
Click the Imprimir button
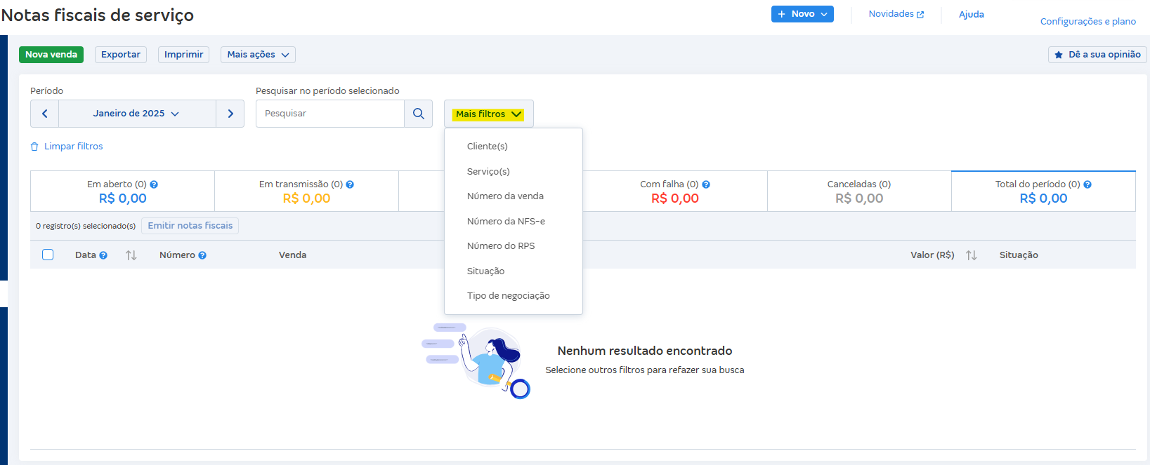point(183,55)
